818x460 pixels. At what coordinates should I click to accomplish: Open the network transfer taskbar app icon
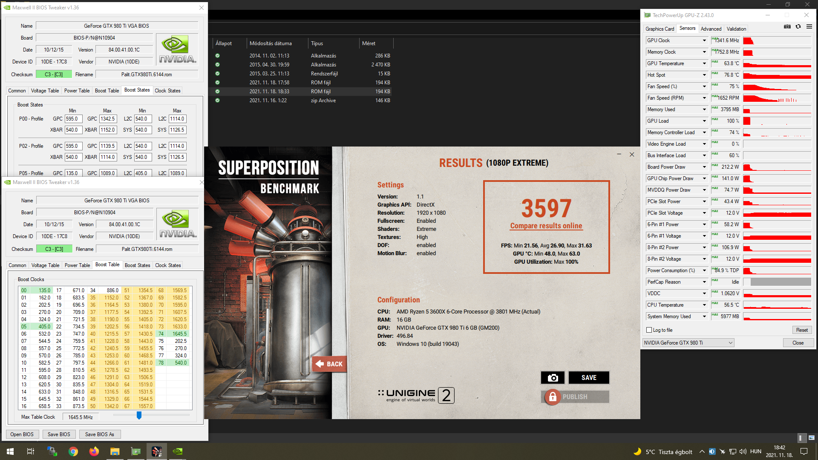[52, 451]
